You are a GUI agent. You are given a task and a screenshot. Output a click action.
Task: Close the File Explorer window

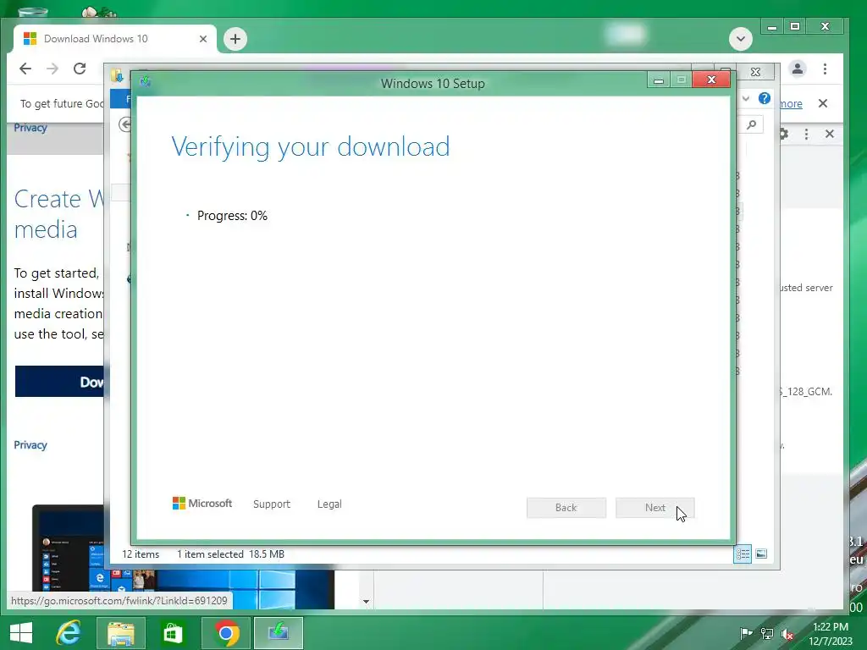pyautogui.click(x=755, y=72)
